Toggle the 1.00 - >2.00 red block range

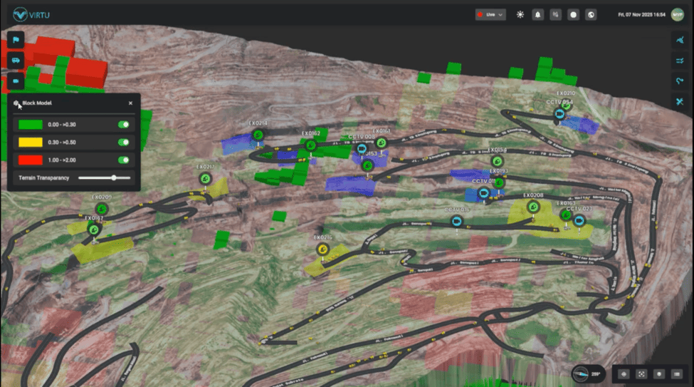pyautogui.click(x=124, y=160)
